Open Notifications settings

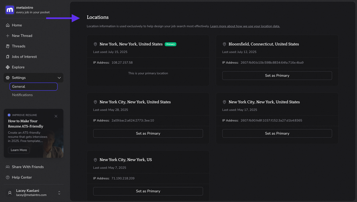click(22, 95)
